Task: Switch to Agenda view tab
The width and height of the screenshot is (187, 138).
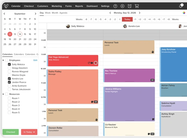Action: [63, 13]
